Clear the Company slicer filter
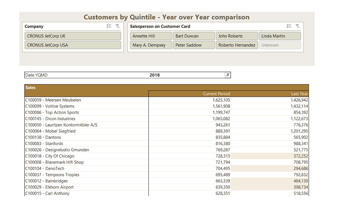 pyautogui.click(x=118, y=26)
